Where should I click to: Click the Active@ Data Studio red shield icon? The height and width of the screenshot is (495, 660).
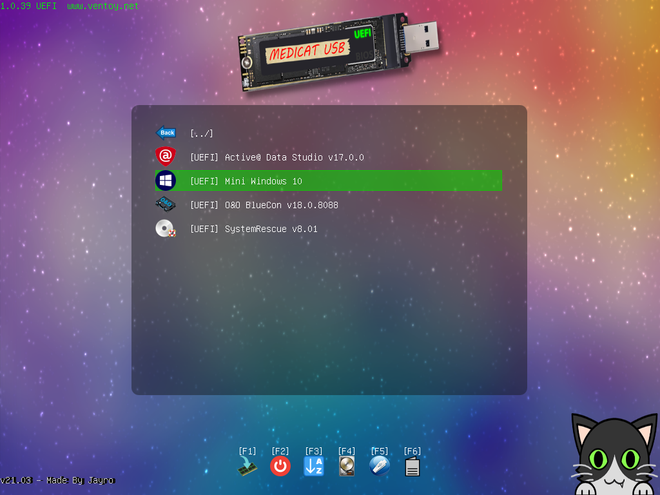point(166,157)
